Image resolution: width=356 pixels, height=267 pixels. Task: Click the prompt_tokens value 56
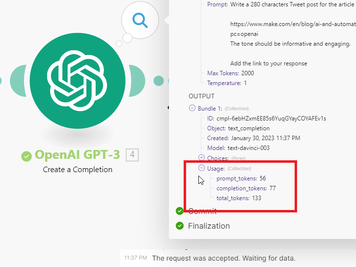click(263, 178)
